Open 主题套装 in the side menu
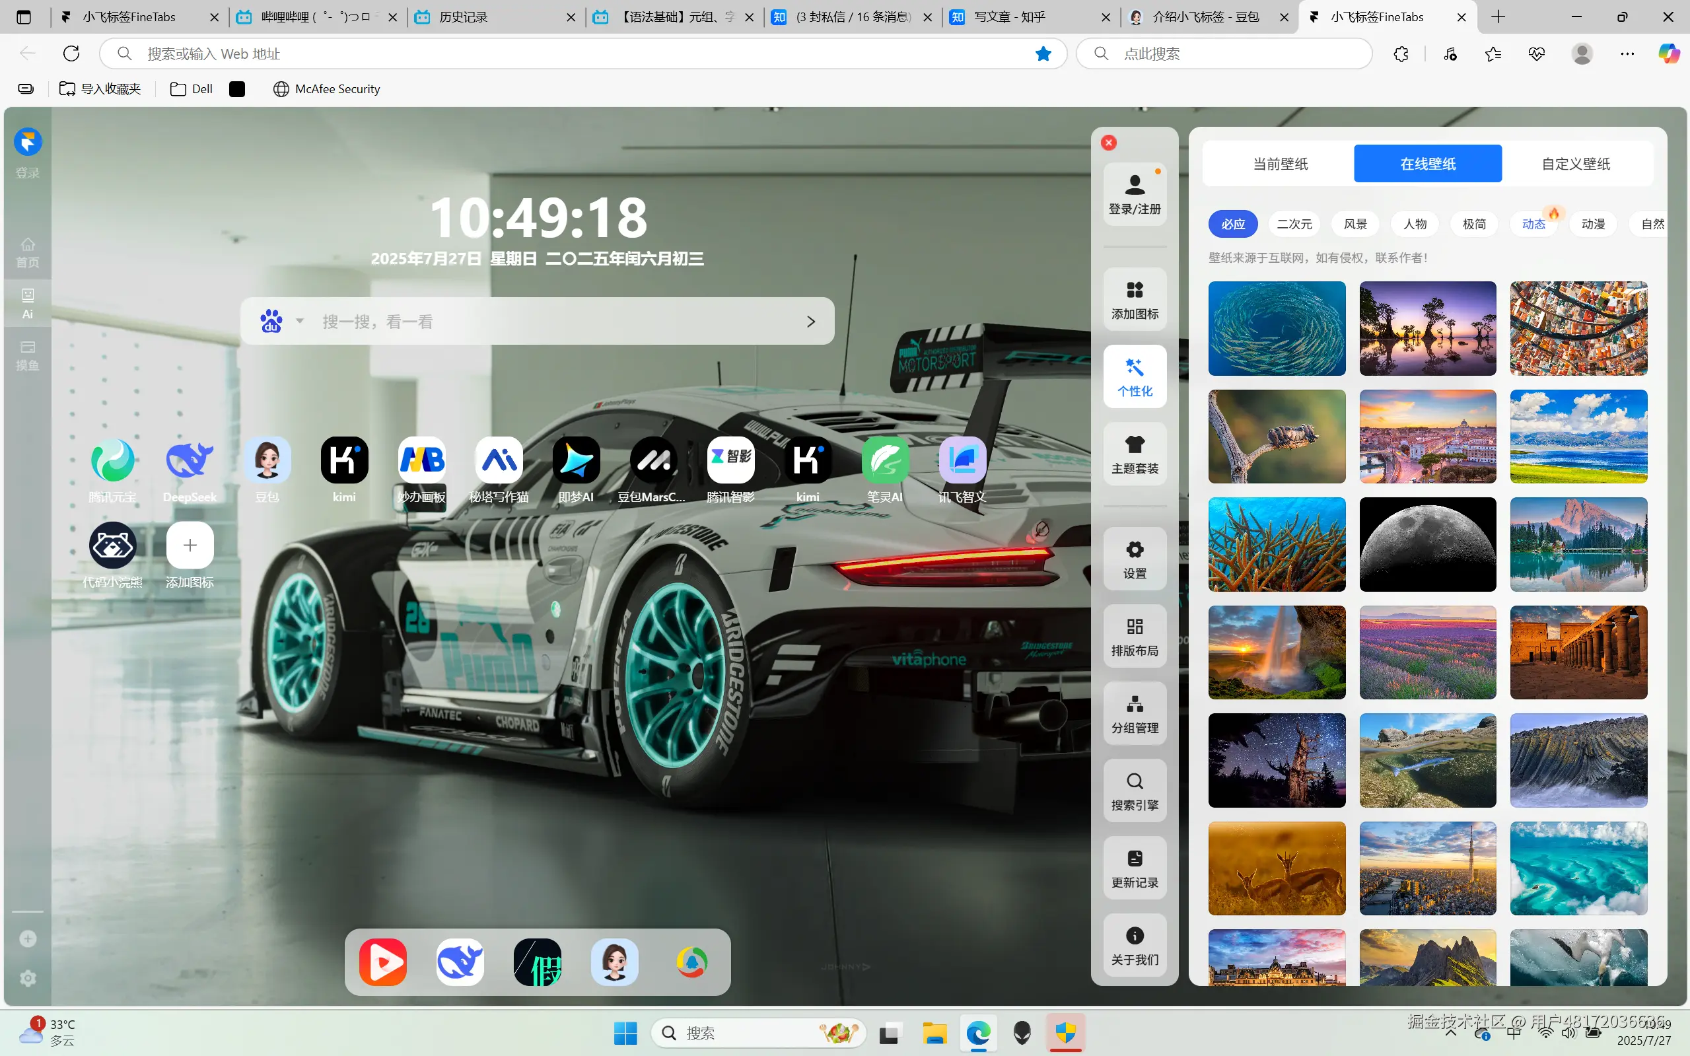1690x1056 pixels. click(x=1135, y=454)
